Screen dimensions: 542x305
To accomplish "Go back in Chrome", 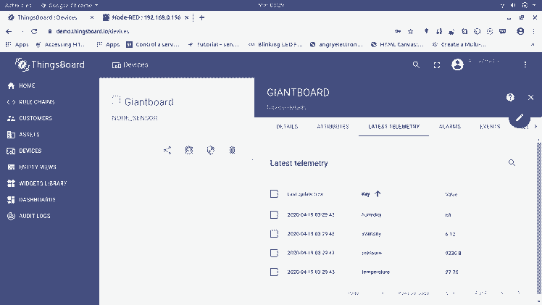I will pos(9,31).
